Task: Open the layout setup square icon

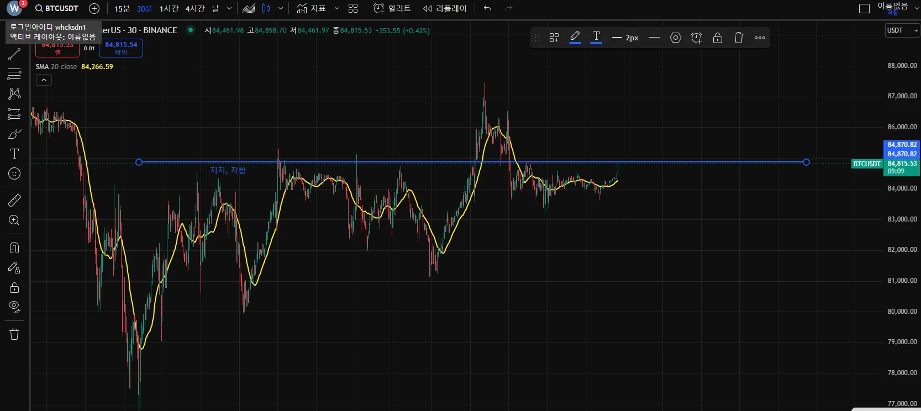Action: tap(865, 8)
